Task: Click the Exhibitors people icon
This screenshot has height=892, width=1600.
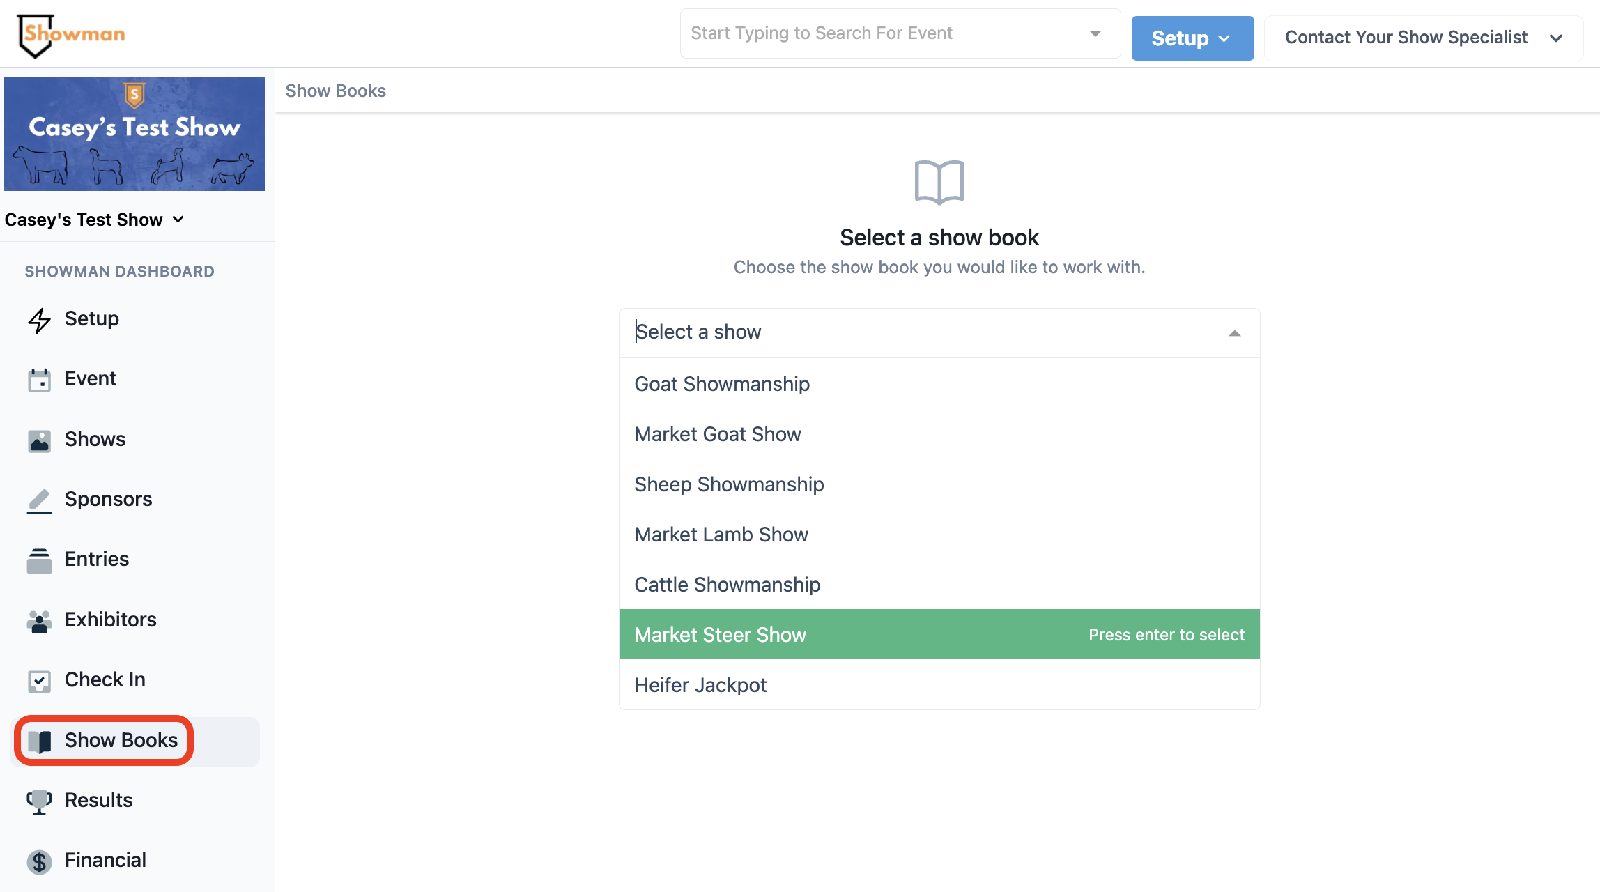Action: pos(39,621)
